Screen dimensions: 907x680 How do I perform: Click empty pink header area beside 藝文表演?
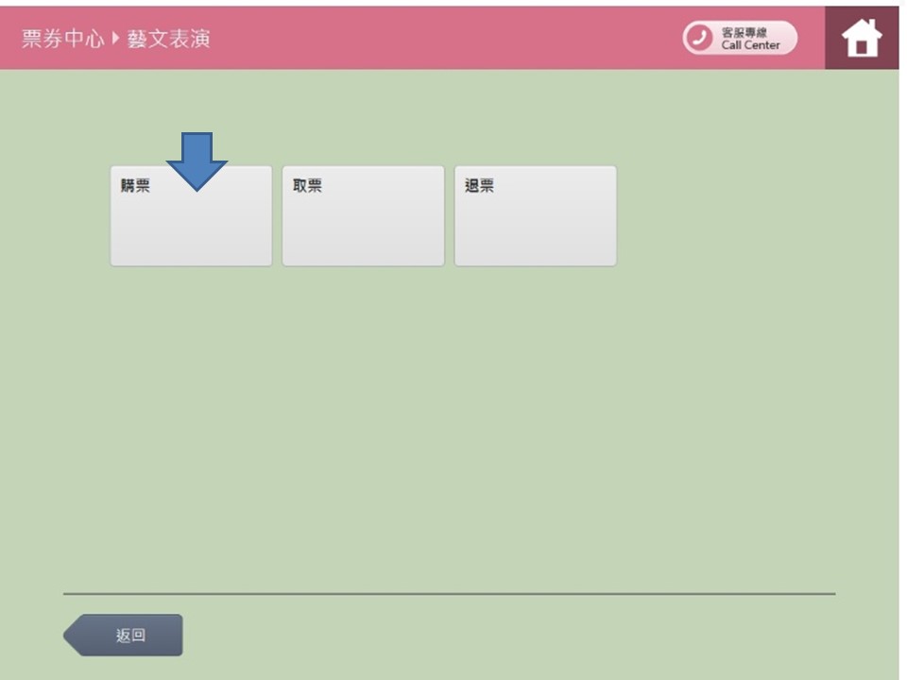425,39
